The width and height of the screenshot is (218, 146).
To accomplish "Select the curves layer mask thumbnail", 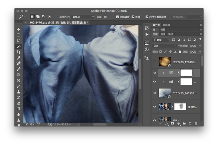I will pyautogui.click(x=186, y=73).
